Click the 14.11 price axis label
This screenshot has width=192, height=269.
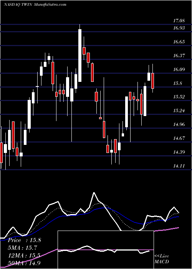[x=179, y=166]
